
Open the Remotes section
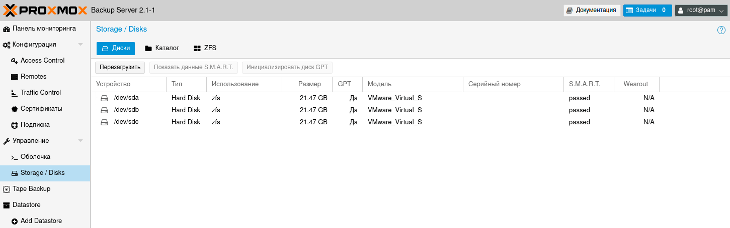tap(33, 77)
